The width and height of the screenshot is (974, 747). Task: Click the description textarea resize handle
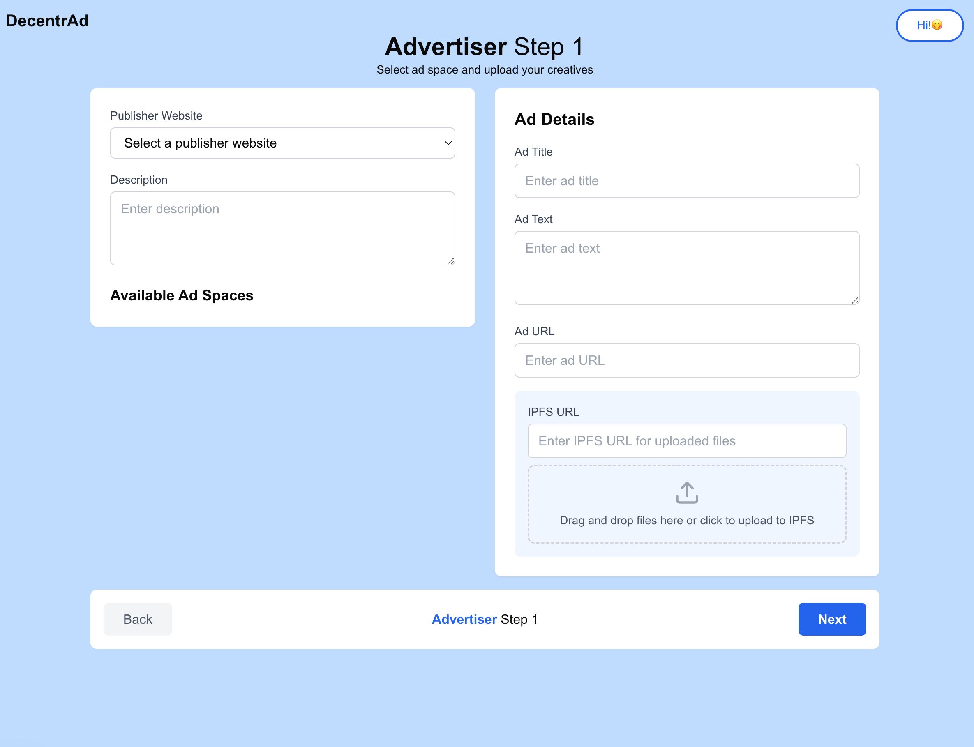[450, 261]
